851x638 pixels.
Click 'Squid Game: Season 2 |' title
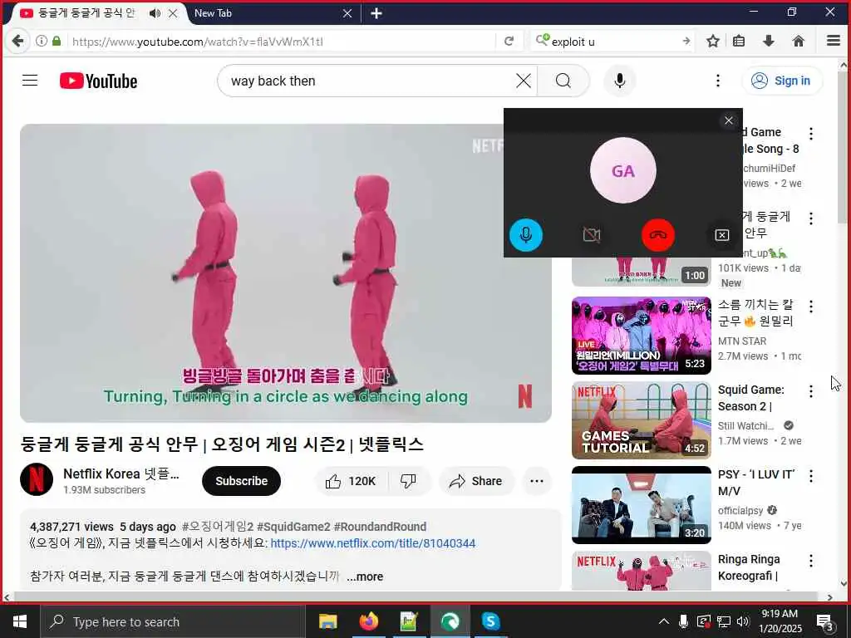click(751, 398)
